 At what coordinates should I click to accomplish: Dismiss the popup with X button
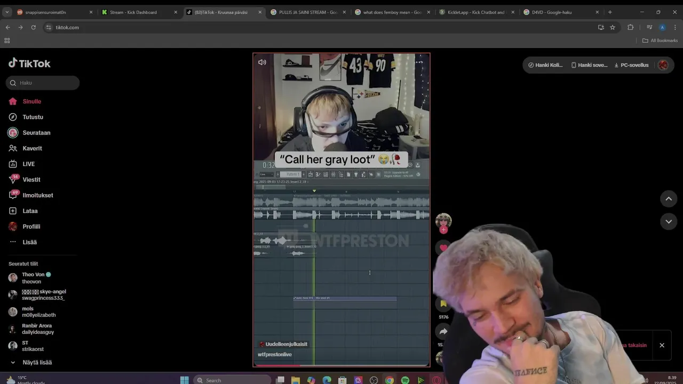pos(662,345)
